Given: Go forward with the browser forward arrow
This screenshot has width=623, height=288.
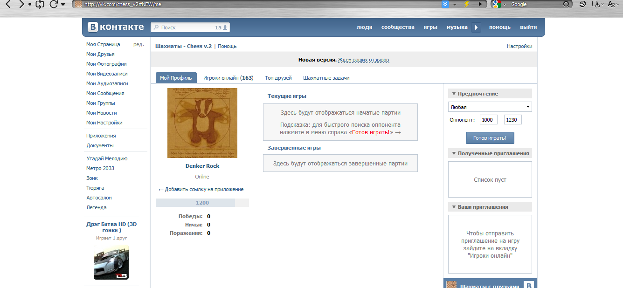Looking at the screenshot, I should tap(21, 4).
